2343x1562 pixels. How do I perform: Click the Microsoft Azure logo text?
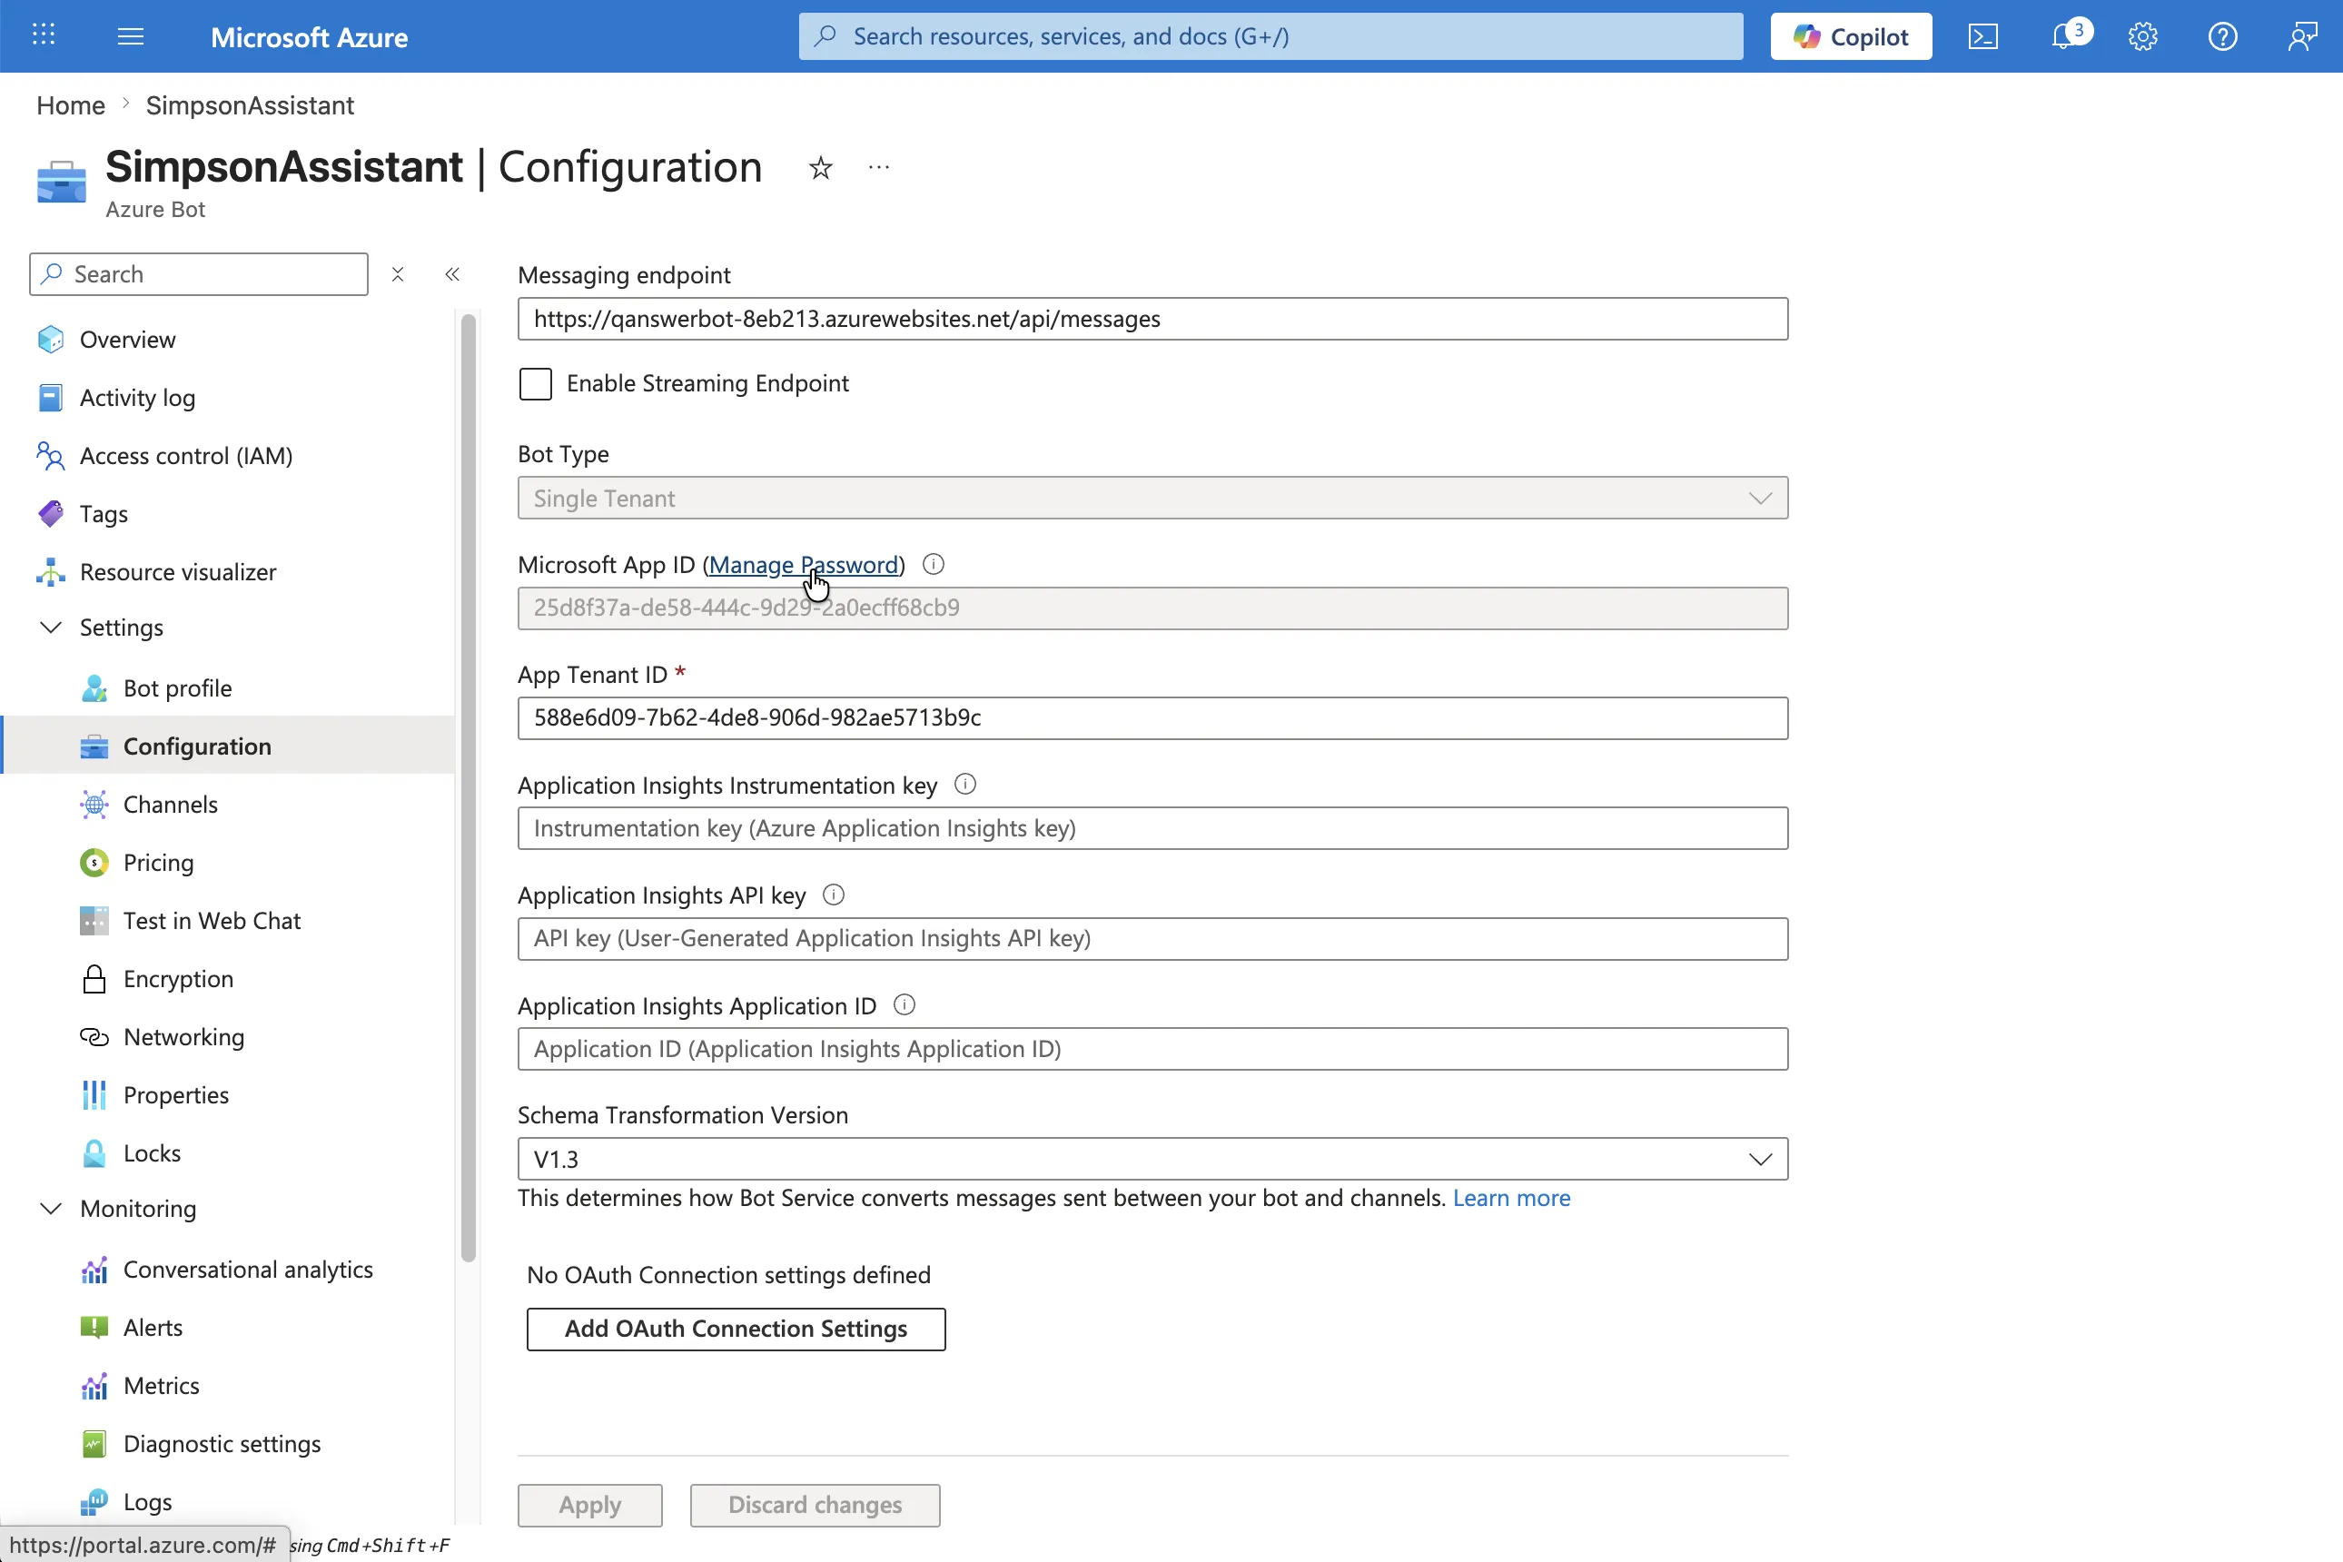tap(309, 37)
